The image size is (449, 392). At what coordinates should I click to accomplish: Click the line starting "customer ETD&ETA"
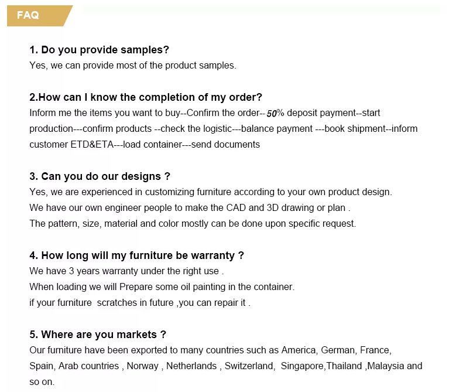(145, 144)
